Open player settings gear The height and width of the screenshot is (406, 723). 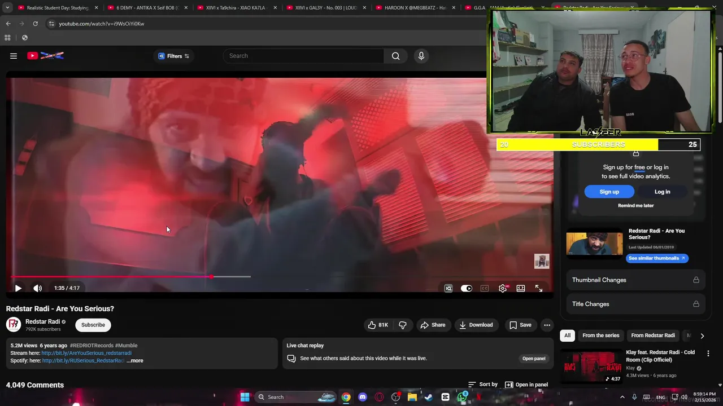coord(503,288)
